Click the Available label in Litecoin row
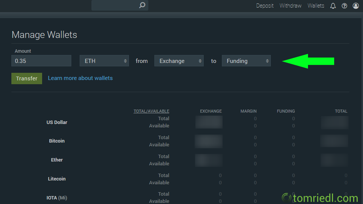This screenshot has height=204, width=363. point(159,182)
